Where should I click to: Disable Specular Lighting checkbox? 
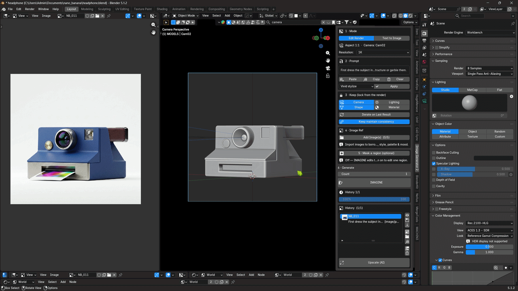click(x=434, y=164)
